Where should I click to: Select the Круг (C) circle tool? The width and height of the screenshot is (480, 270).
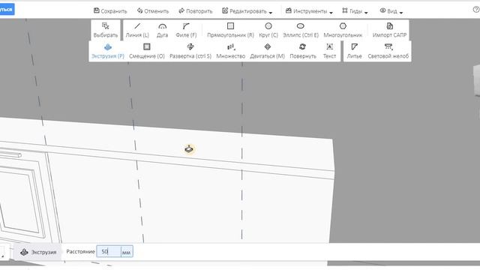click(268, 30)
